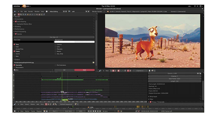This screenshot has width=208, height=118.
Task: Add a new screen layout with plus
Action: click(x=64, y=12)
